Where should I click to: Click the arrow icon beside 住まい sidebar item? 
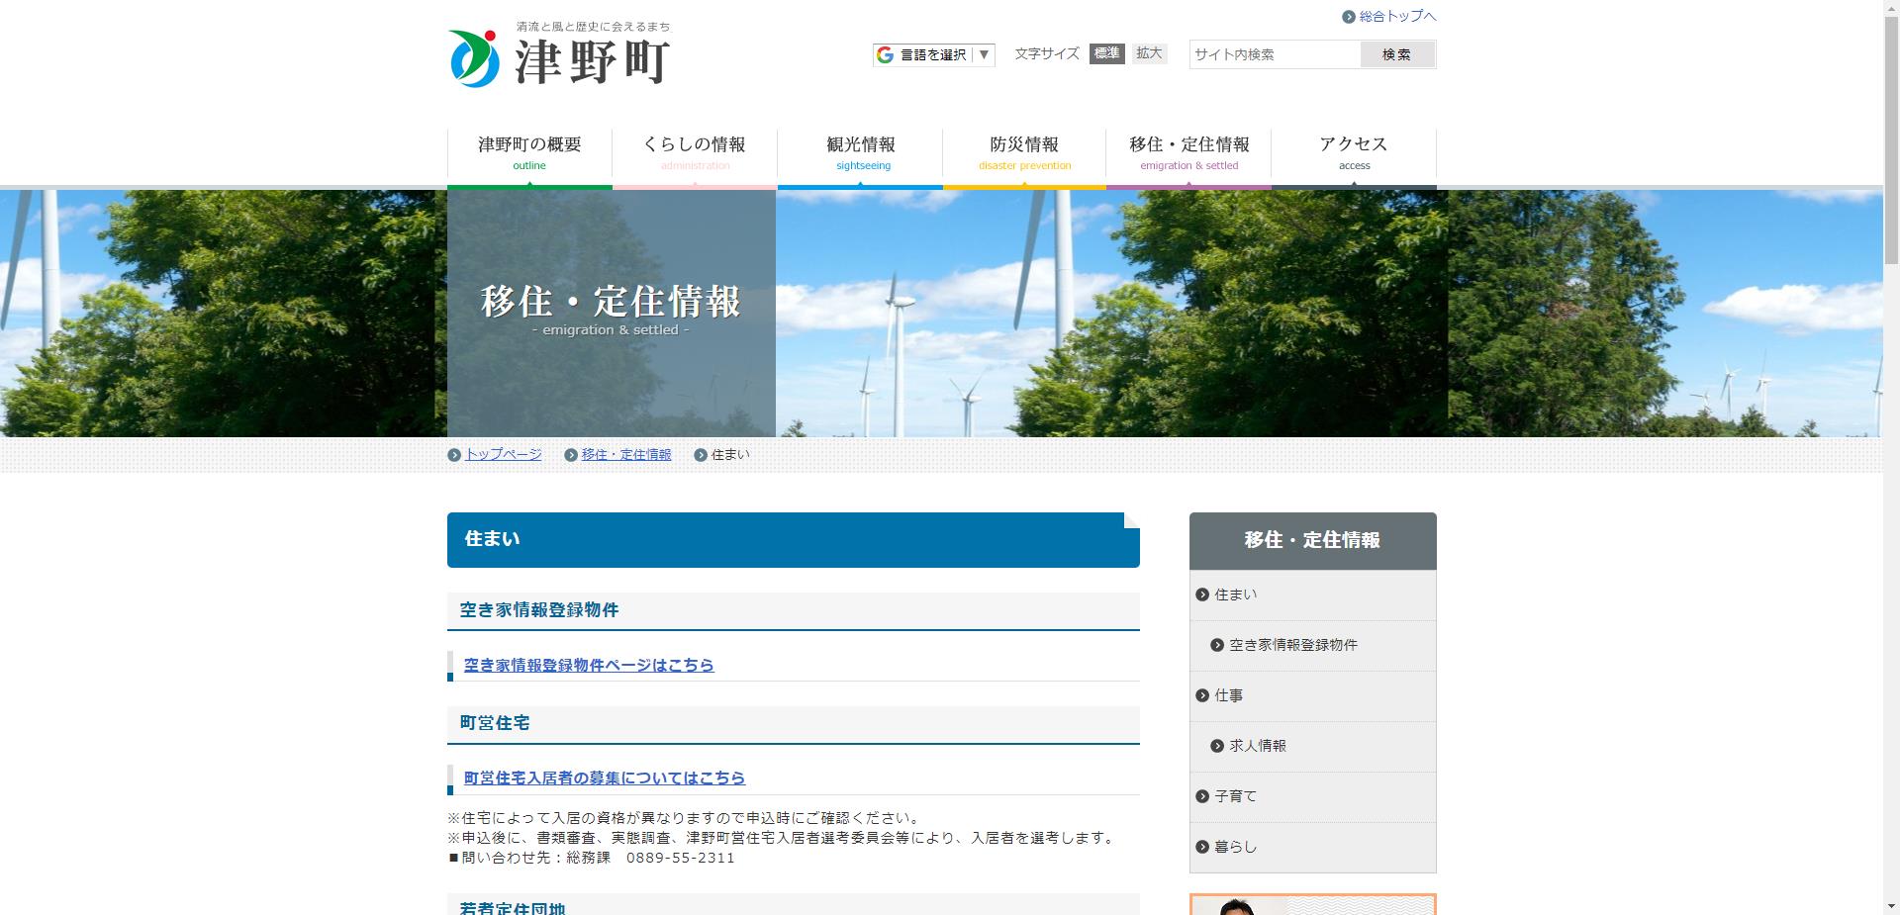(x=1202, y=595)
